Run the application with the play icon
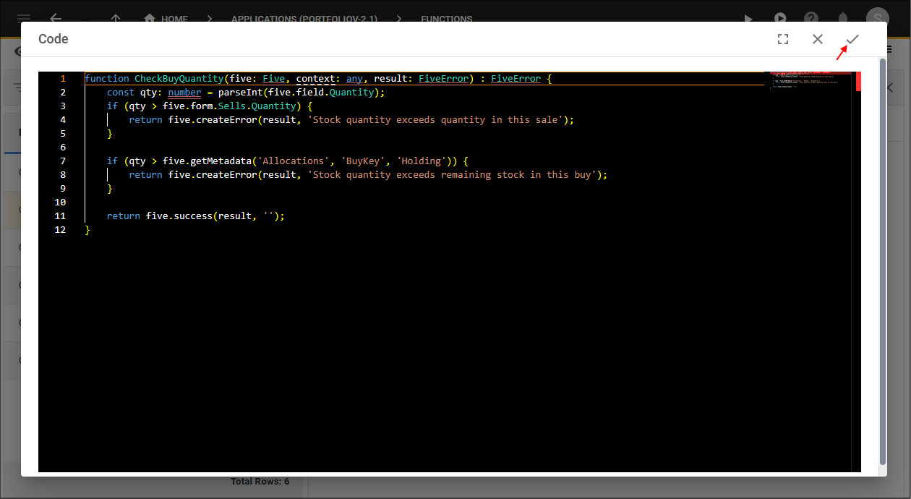The width and height of the screenshot is (911, 499). 748,19
